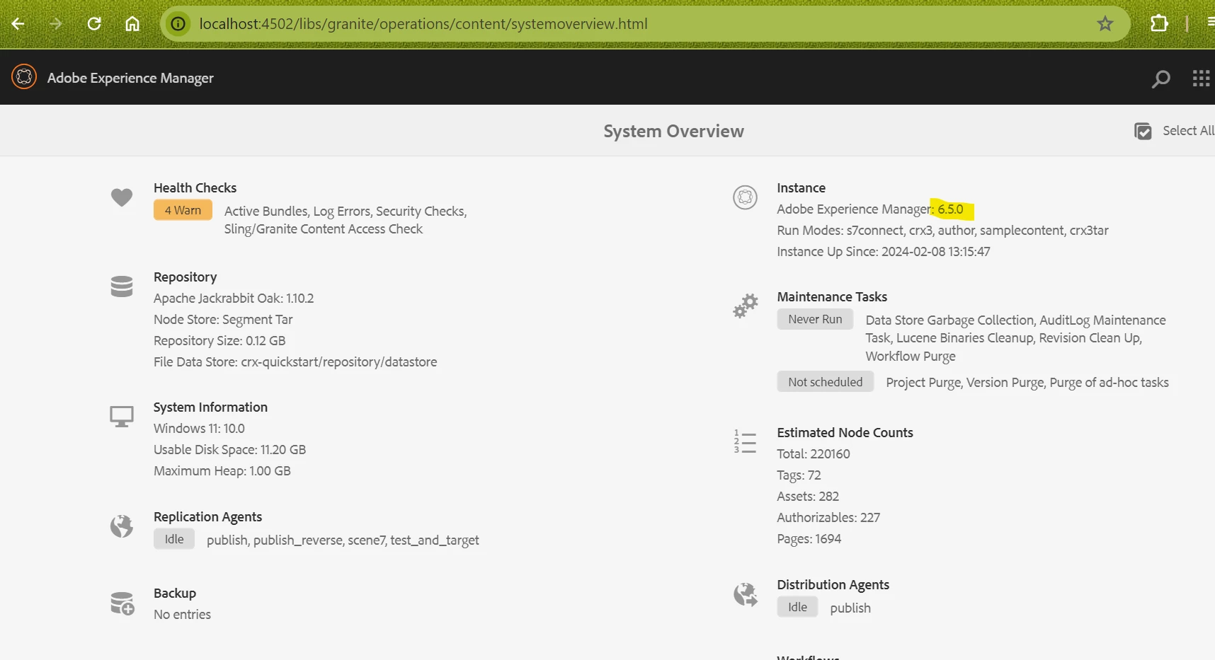Viewport: 1215px width, 660px height.
Task: Click the File Data Store path text
Action: [x=295, y=362]
